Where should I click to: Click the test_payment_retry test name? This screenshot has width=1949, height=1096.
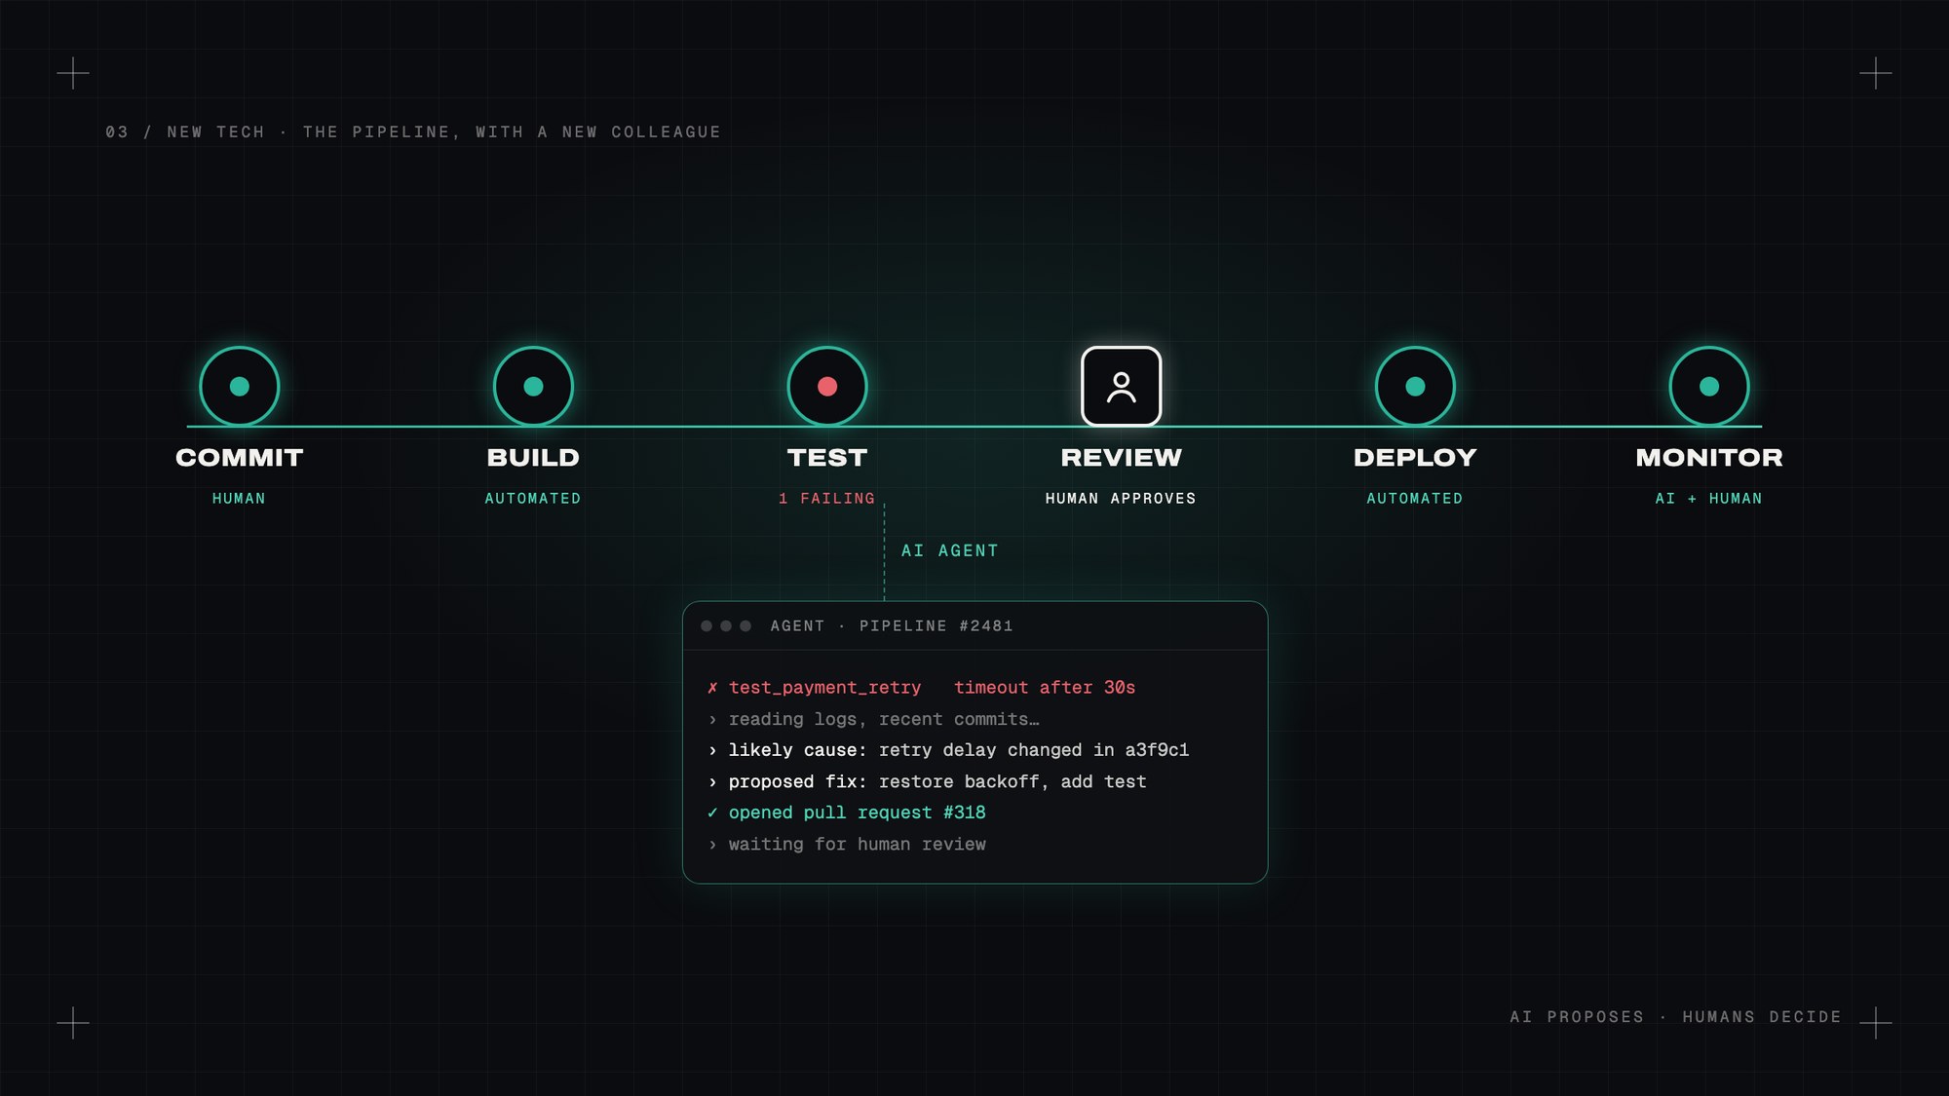click(x=825, y=688)
